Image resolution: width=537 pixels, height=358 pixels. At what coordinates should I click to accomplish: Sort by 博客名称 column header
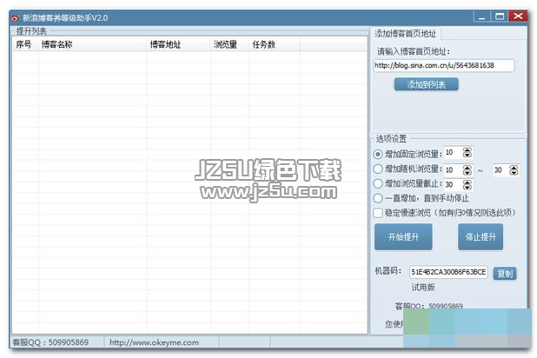tap(92, 44)
